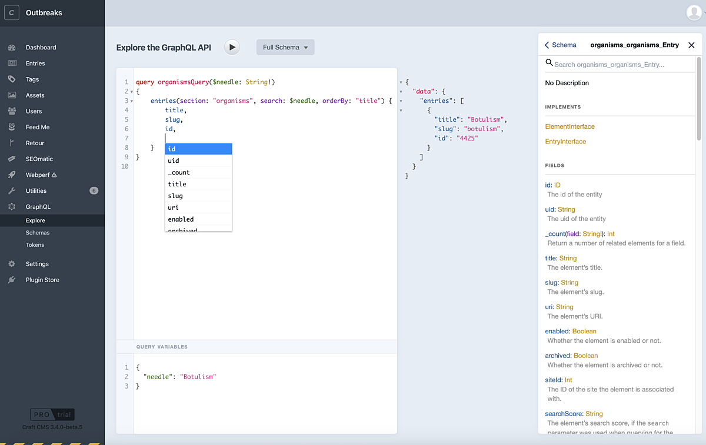Click the Craft CMS site logo icon
The image size is (706, 445).
(12, 12)
